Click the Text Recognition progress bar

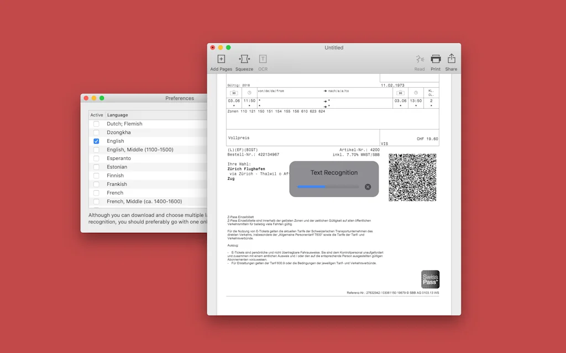pos(328,187)
